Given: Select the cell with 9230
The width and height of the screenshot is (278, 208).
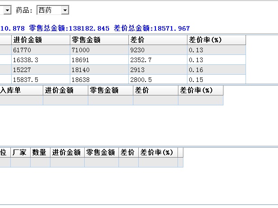Looking at the screenshot, I should click(158, 50).
